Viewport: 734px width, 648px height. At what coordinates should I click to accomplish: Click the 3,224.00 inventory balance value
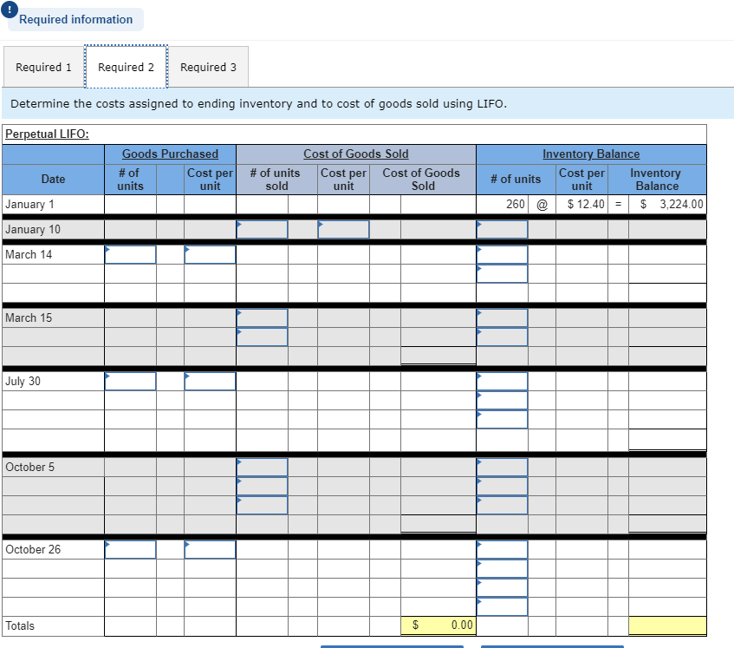[681, 204]
